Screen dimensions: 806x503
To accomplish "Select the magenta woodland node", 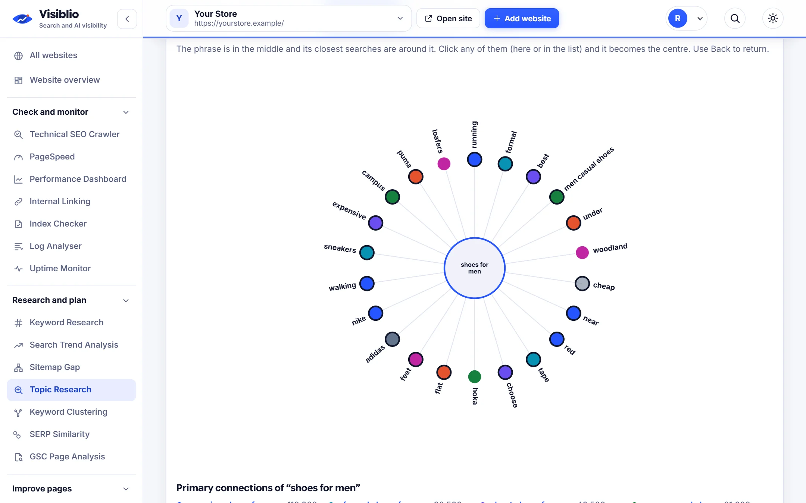I will pos(582,253).
